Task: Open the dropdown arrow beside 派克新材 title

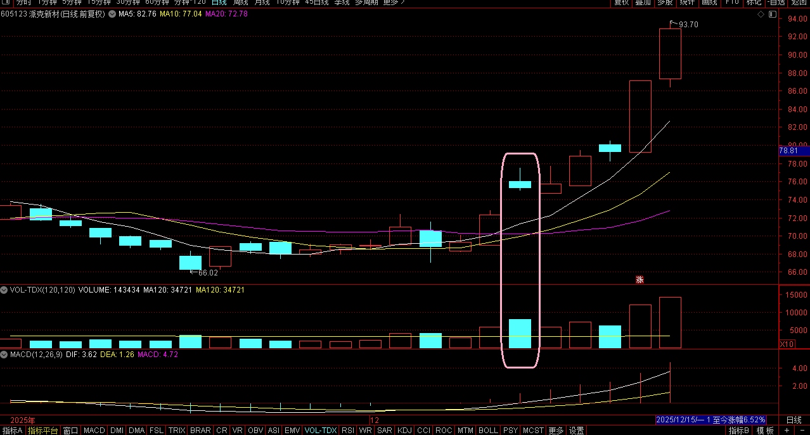Action: 112,14
